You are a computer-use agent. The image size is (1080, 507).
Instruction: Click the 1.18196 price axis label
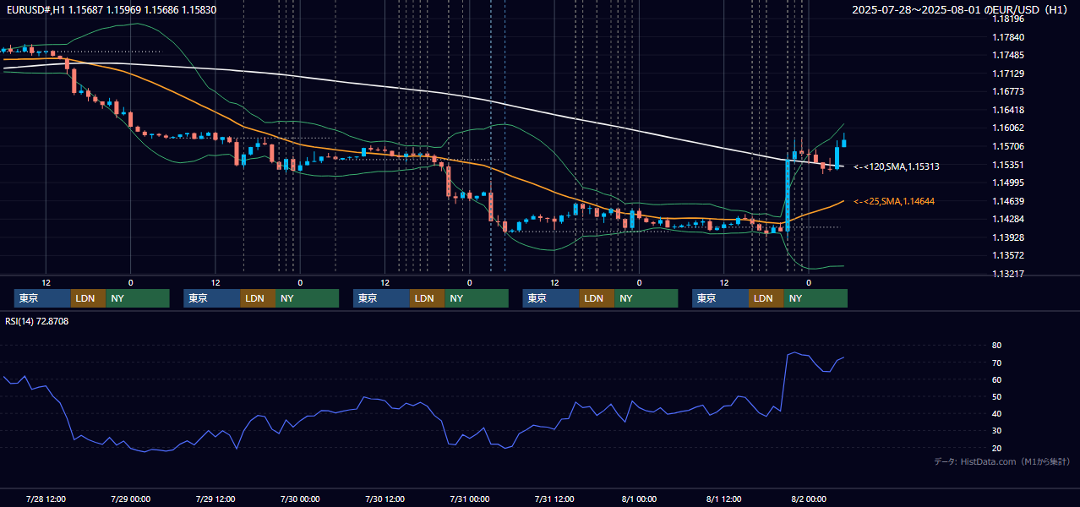[x=1007, y=19]
